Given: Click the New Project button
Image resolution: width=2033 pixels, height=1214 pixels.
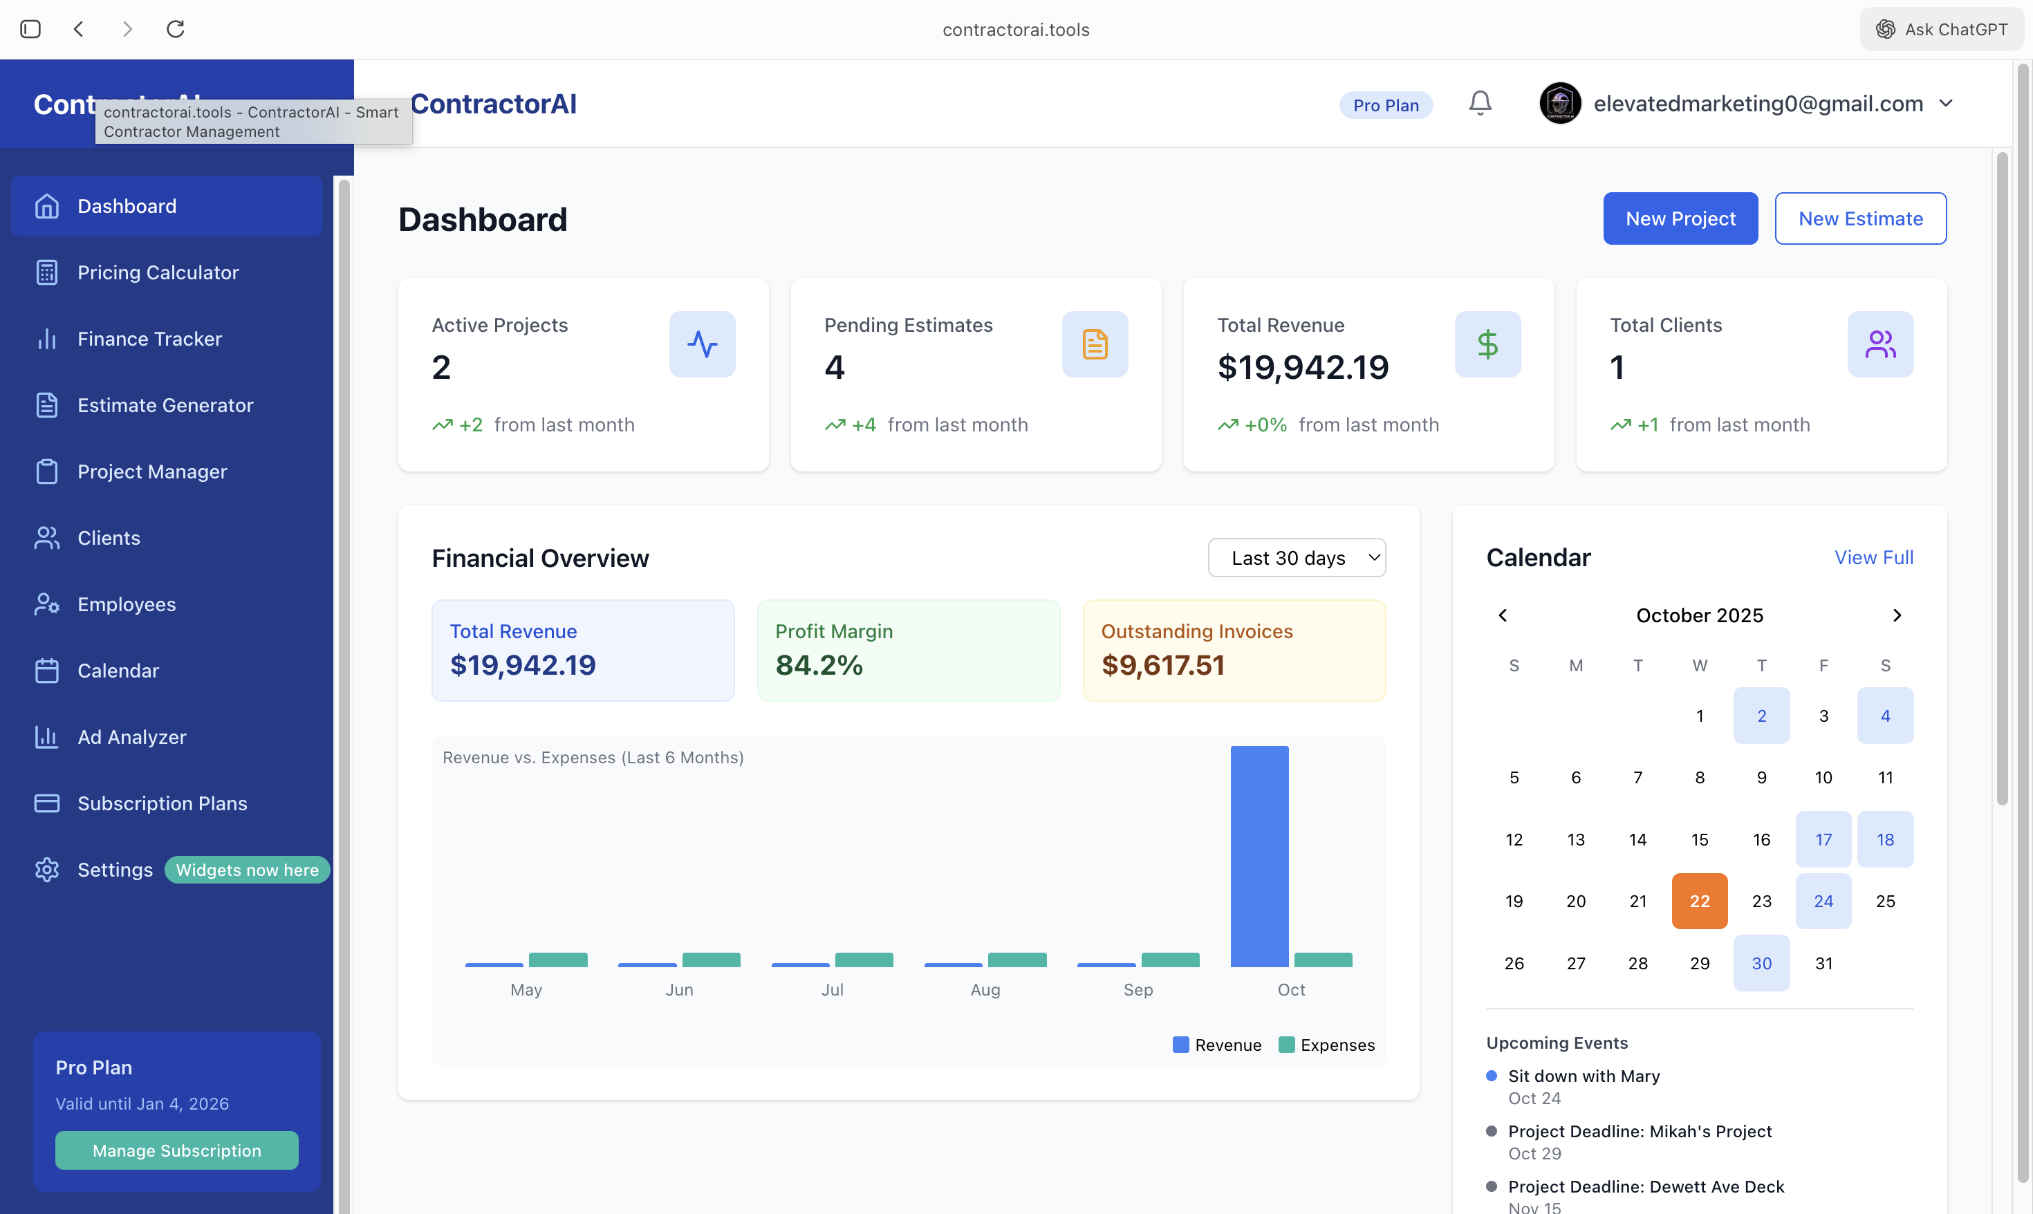Looking at the screenshot, I should [1680, 218].
